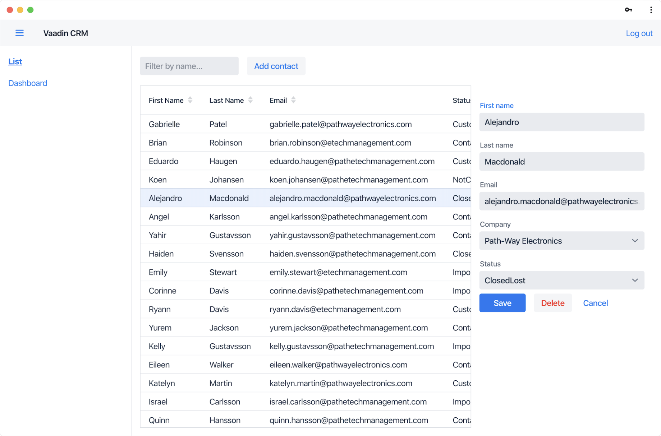Viewport: 661px width, 436px height.
Task: Save the contact changes
Action: [x=502, y=303]
